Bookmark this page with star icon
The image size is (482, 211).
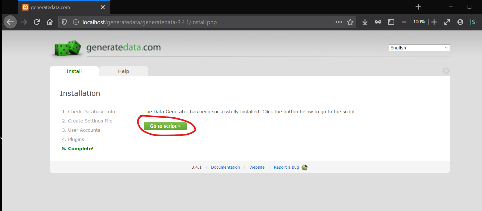350,22
